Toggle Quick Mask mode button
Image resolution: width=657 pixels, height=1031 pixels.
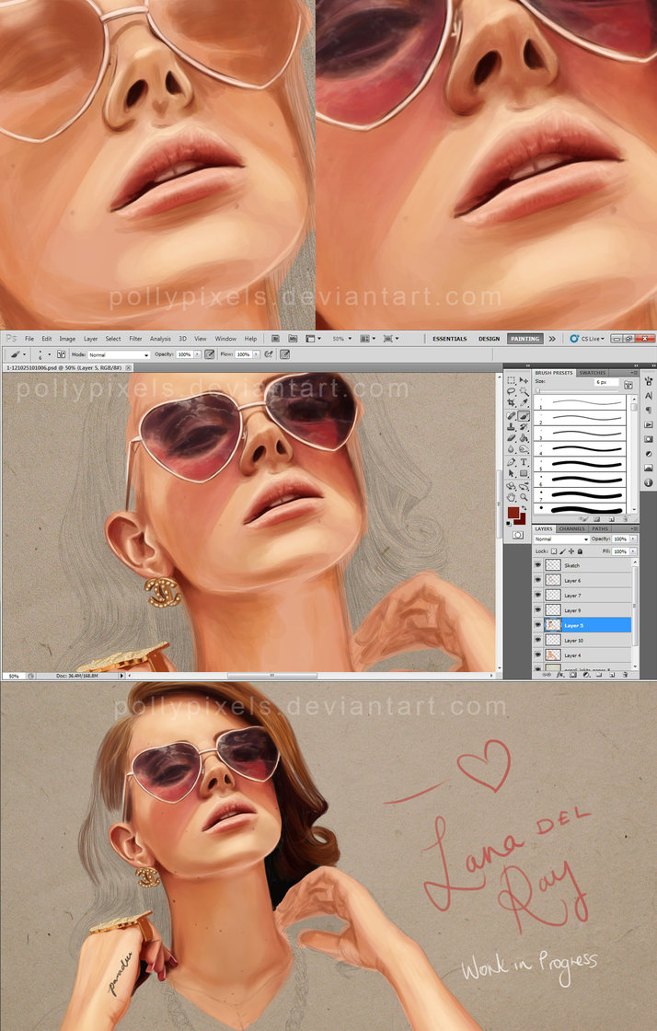click(518, 535)
